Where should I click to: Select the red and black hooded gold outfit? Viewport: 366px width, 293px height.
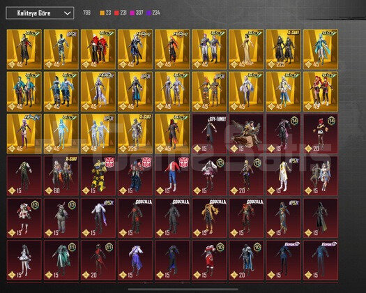pyautogui.click(x=172, y=134)
